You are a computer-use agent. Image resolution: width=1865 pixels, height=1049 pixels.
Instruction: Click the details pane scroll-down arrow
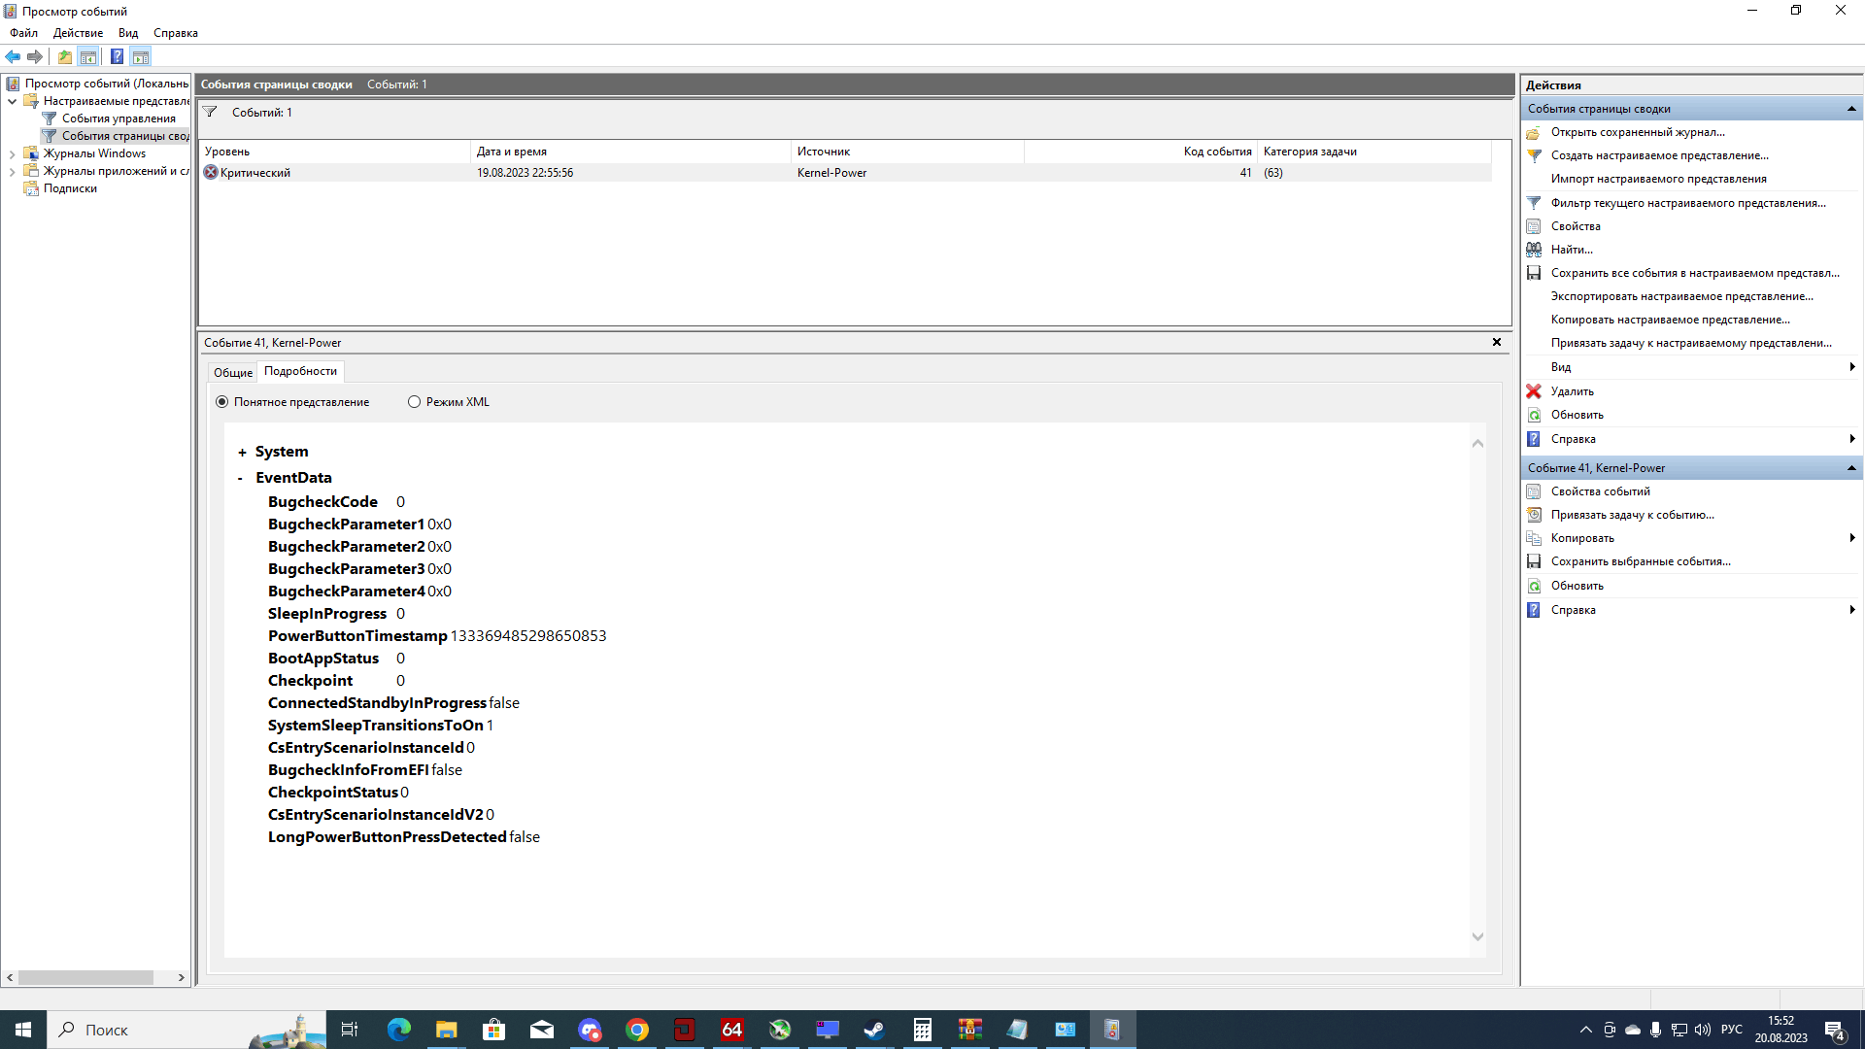coord(1477,937)
